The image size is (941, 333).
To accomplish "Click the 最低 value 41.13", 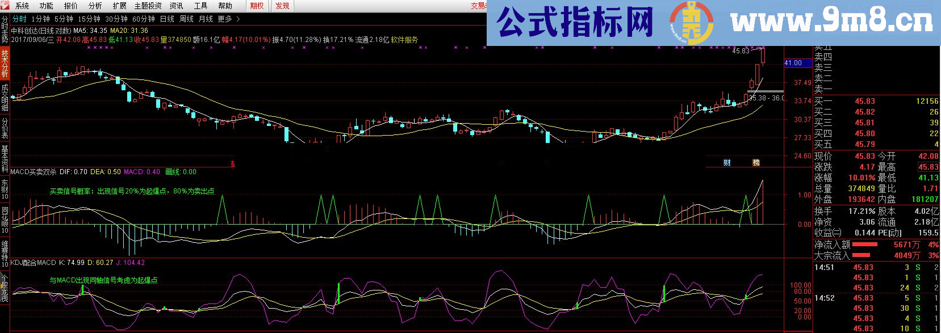I will [929, 178].
